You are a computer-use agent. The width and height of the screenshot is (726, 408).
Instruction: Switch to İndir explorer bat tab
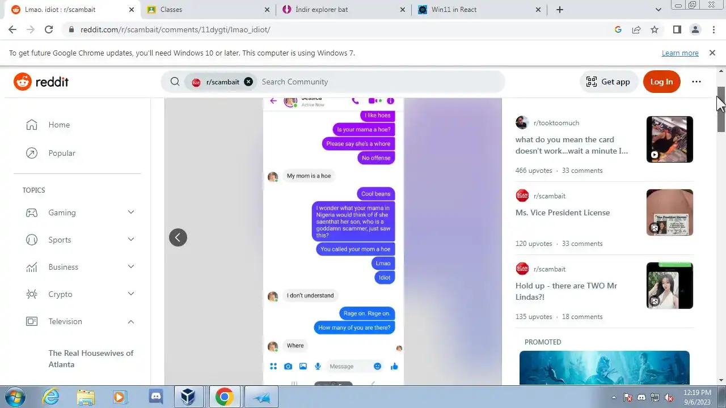[344, 10]
